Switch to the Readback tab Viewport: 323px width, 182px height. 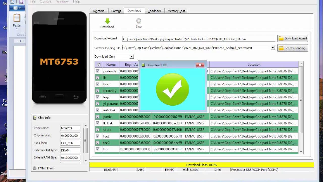[154, 11]
